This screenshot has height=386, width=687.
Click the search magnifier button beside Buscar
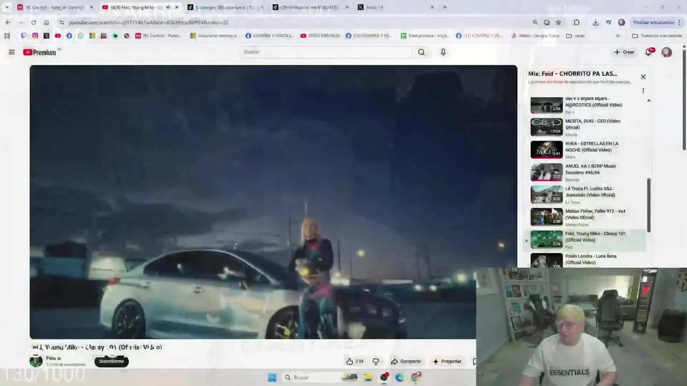421,52
